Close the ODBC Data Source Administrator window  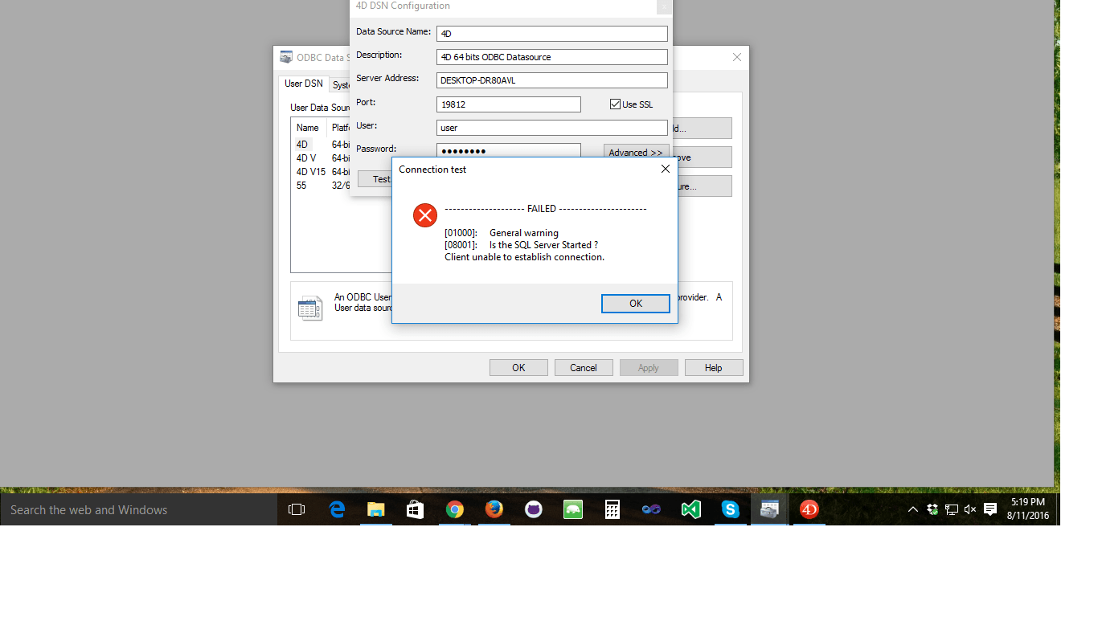tap(736, 57)
